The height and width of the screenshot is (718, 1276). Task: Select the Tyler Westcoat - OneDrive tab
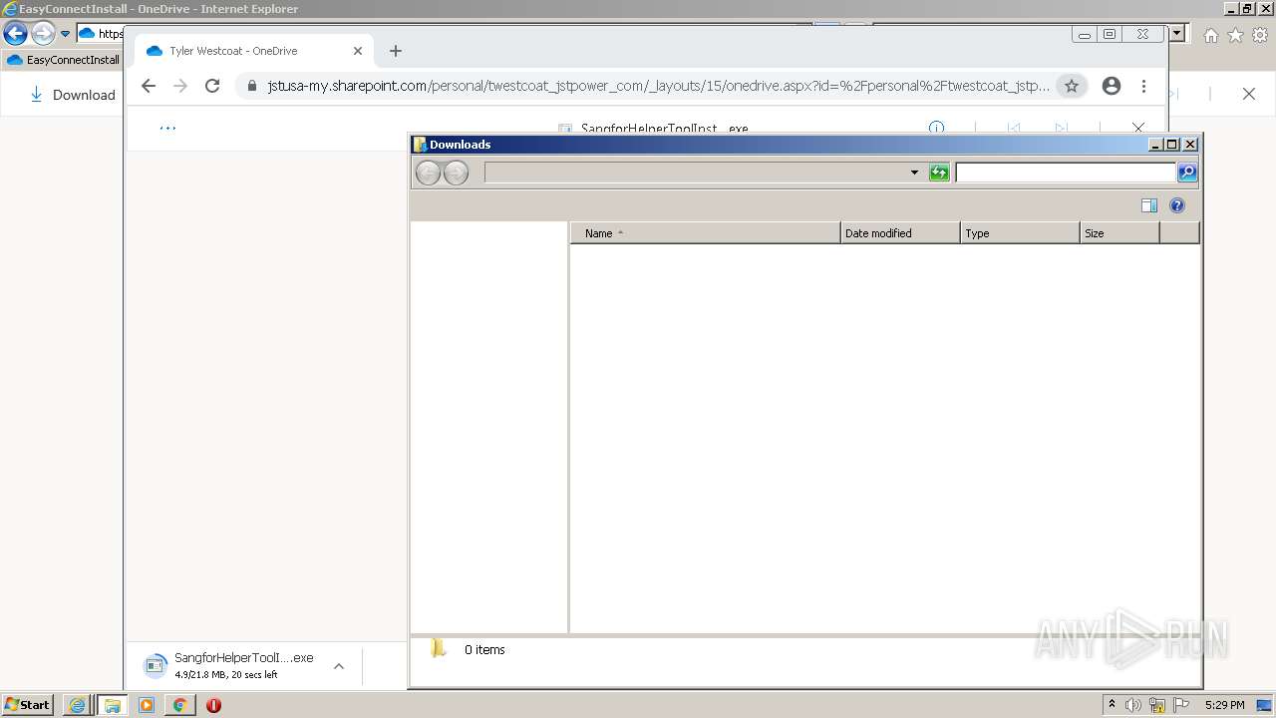(x=255, y=51)
